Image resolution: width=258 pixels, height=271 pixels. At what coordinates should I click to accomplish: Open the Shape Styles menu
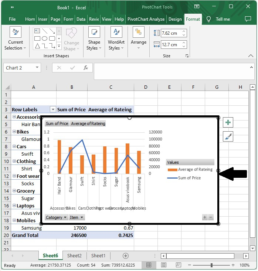(x=94, y=38)
